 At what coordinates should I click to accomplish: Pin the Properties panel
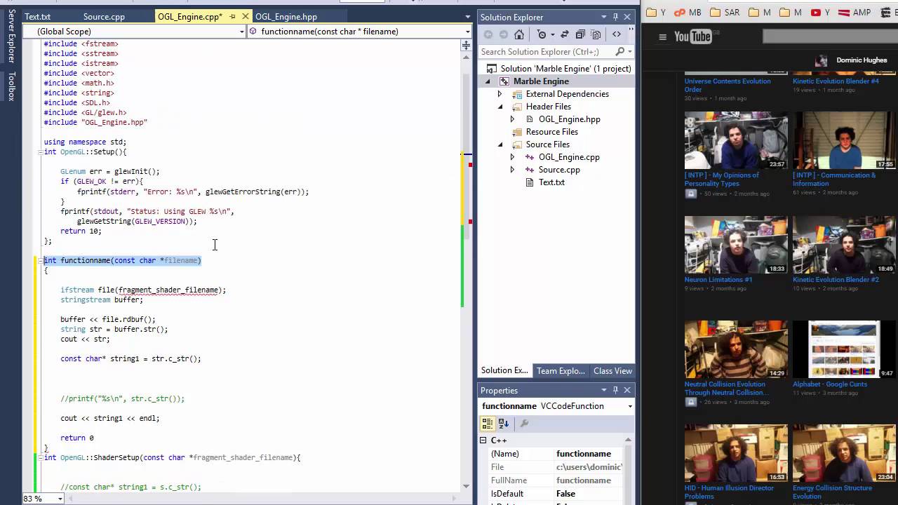point(615,390)
